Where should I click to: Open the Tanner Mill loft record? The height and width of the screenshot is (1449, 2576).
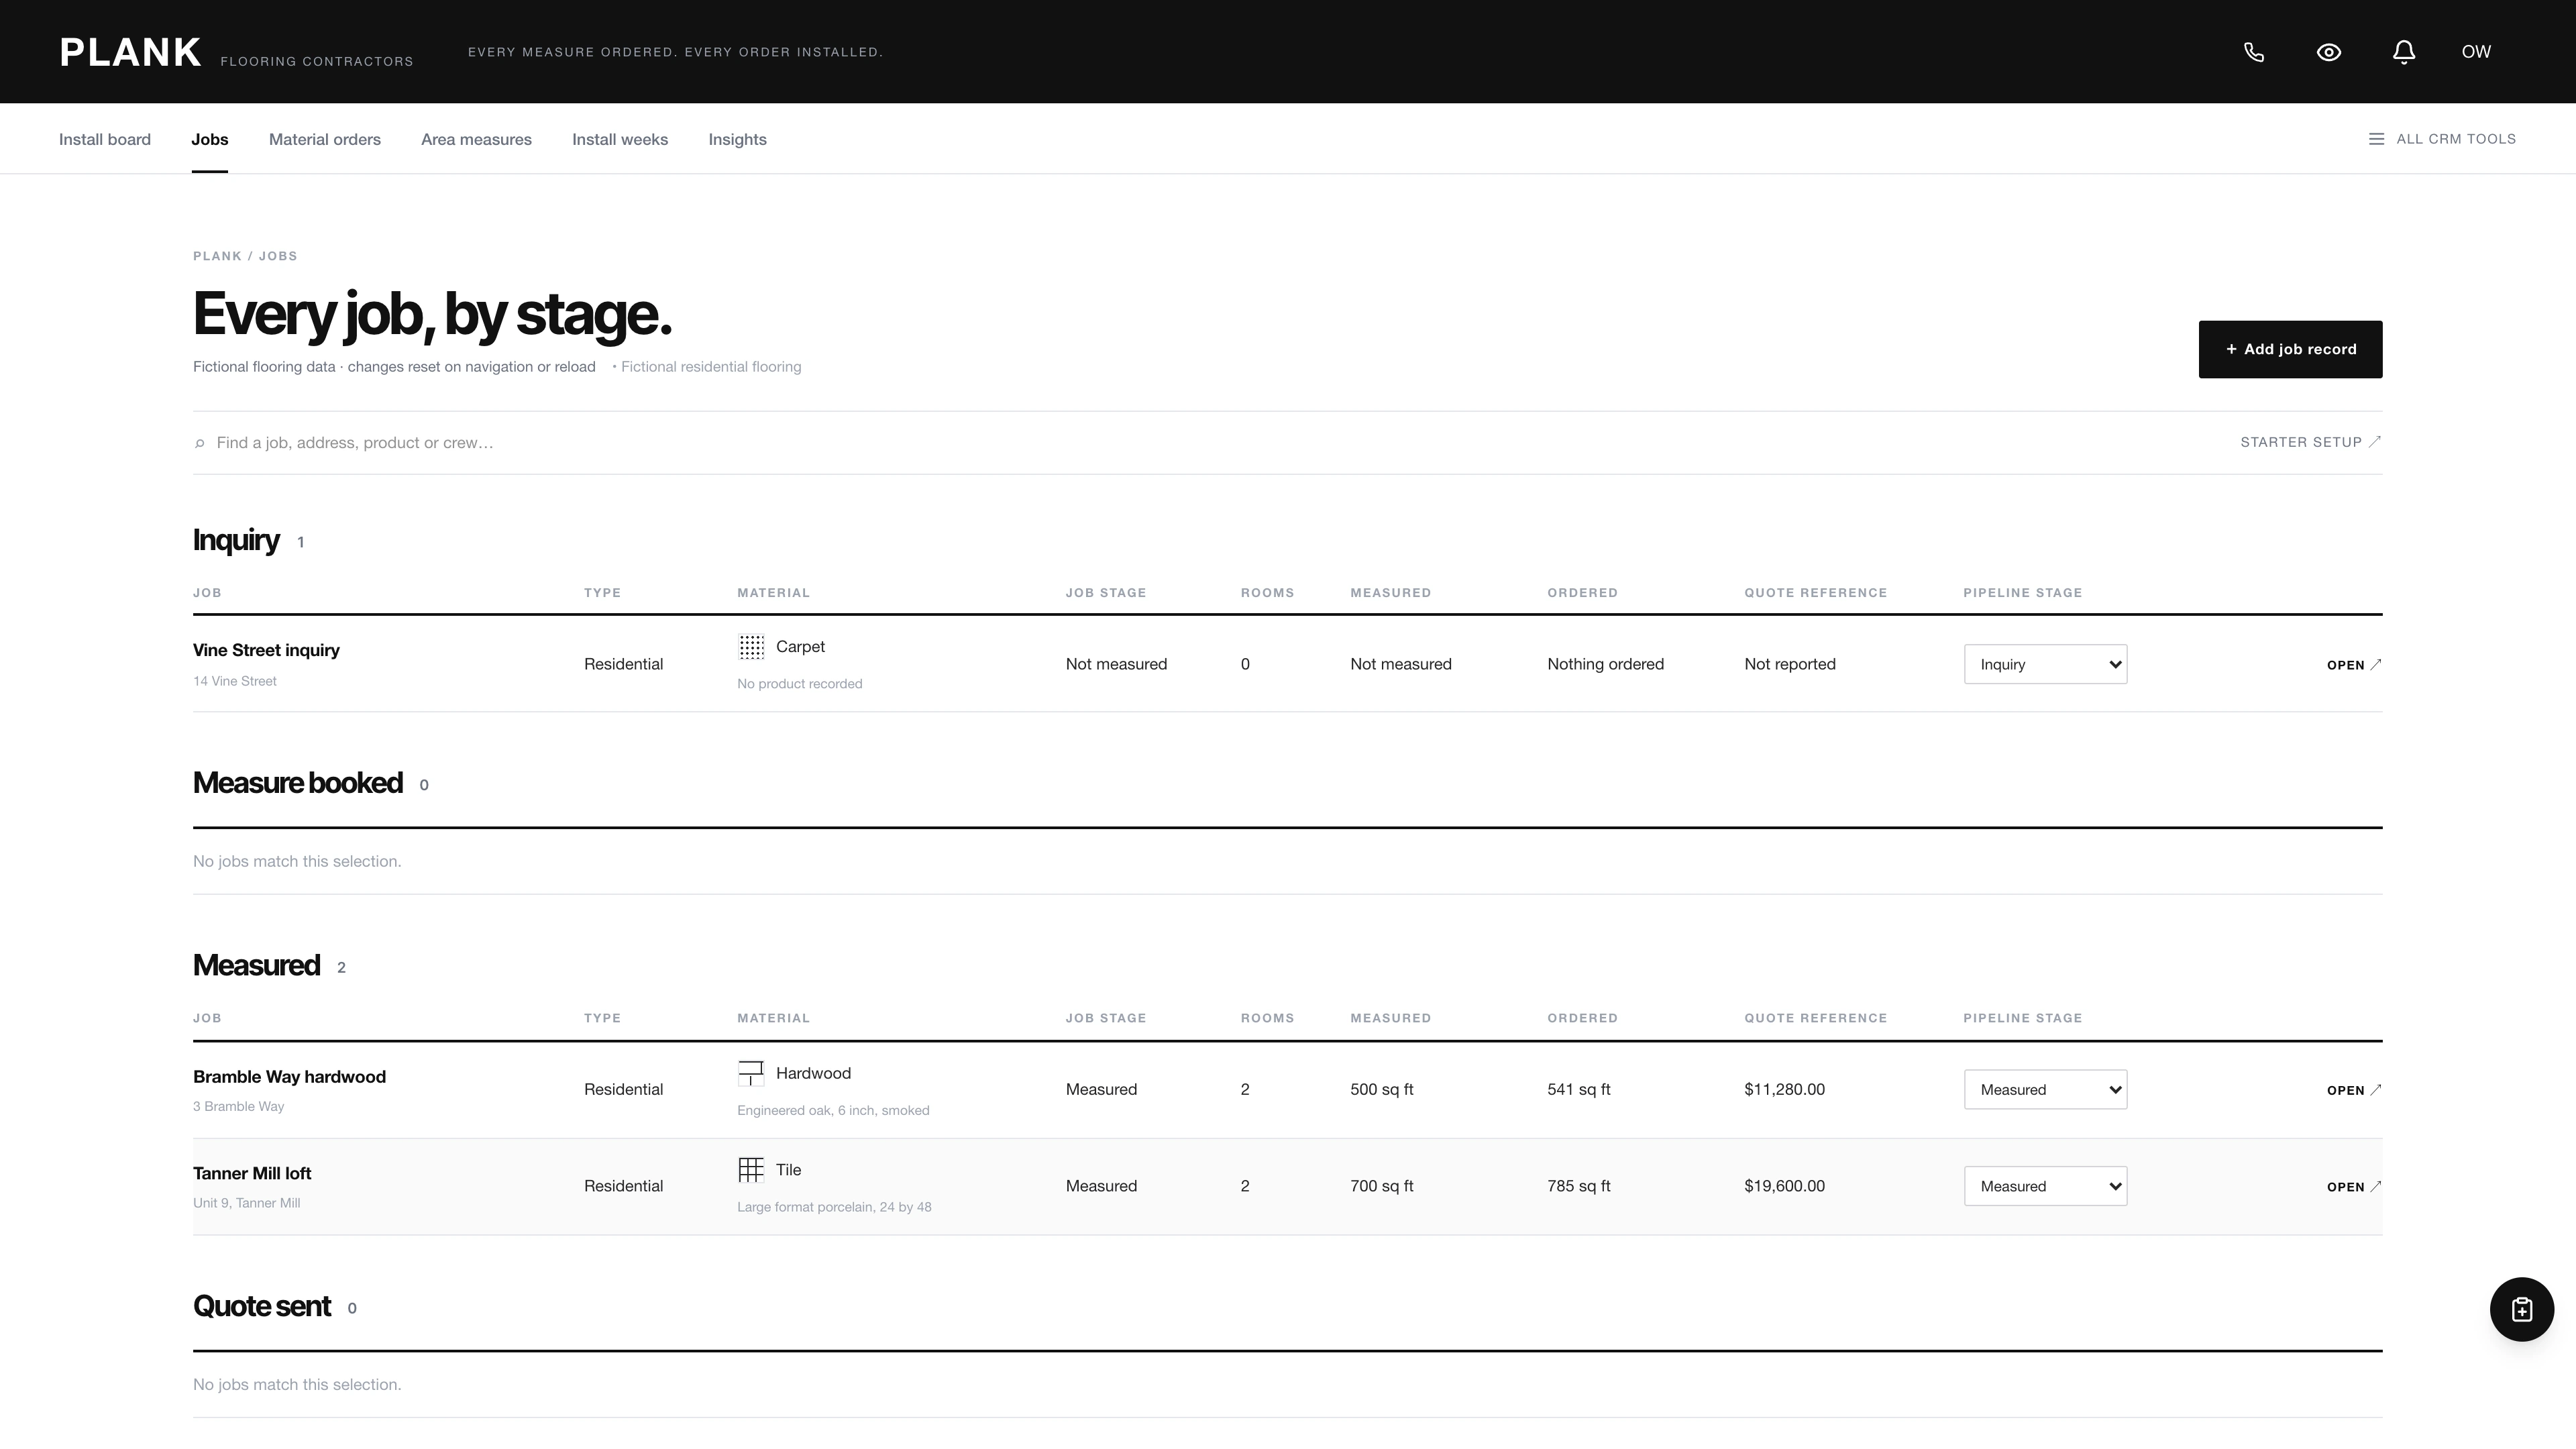pos(2354,1187)
